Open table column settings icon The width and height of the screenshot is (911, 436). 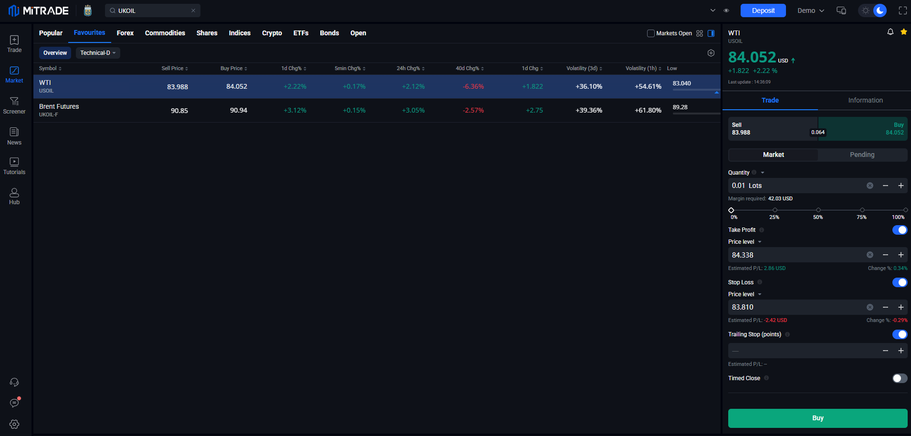[x=711, y=53]
